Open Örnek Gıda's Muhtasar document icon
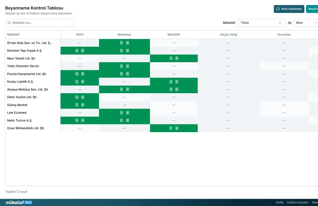This screenshot has width=318, height=206. pos(122,43)
